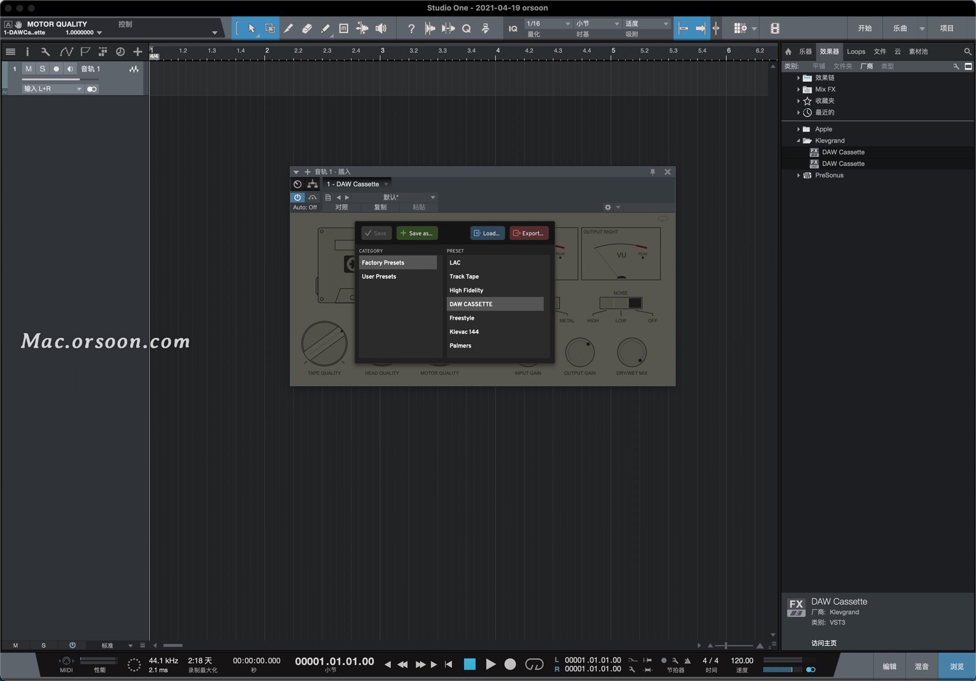Select the Paint tool

tap(325, 28)
